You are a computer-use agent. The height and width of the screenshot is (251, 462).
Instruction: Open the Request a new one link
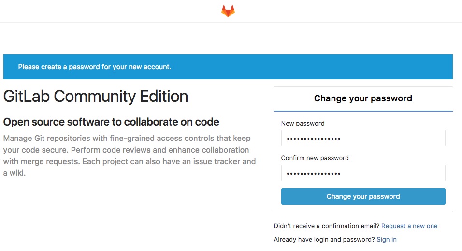point(409,226)
